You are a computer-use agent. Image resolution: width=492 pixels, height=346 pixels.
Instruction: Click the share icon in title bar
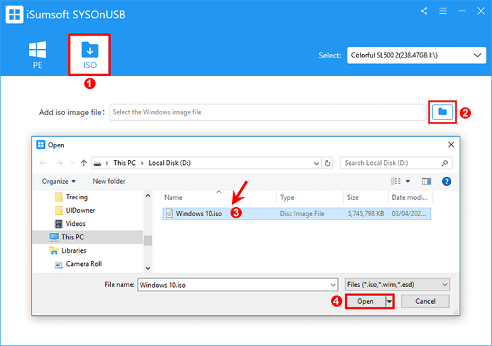(x=424, y=11)
